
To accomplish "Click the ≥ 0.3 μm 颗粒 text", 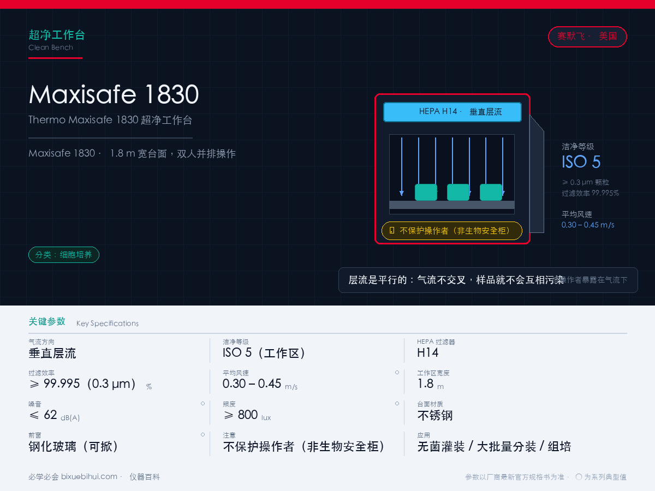I will 586,182.
